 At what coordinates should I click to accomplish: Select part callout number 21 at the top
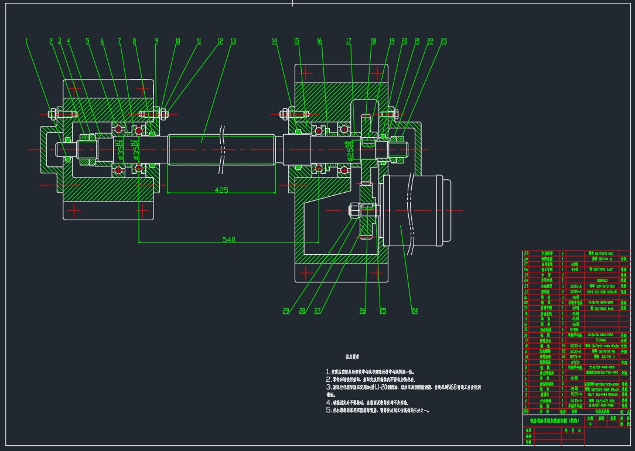[x=417, y=42]
